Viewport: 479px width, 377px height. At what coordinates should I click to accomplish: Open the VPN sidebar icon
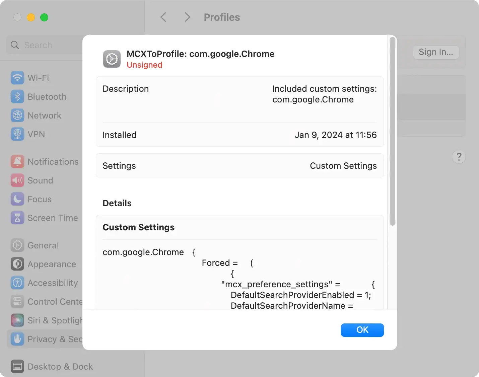(17, 134)
